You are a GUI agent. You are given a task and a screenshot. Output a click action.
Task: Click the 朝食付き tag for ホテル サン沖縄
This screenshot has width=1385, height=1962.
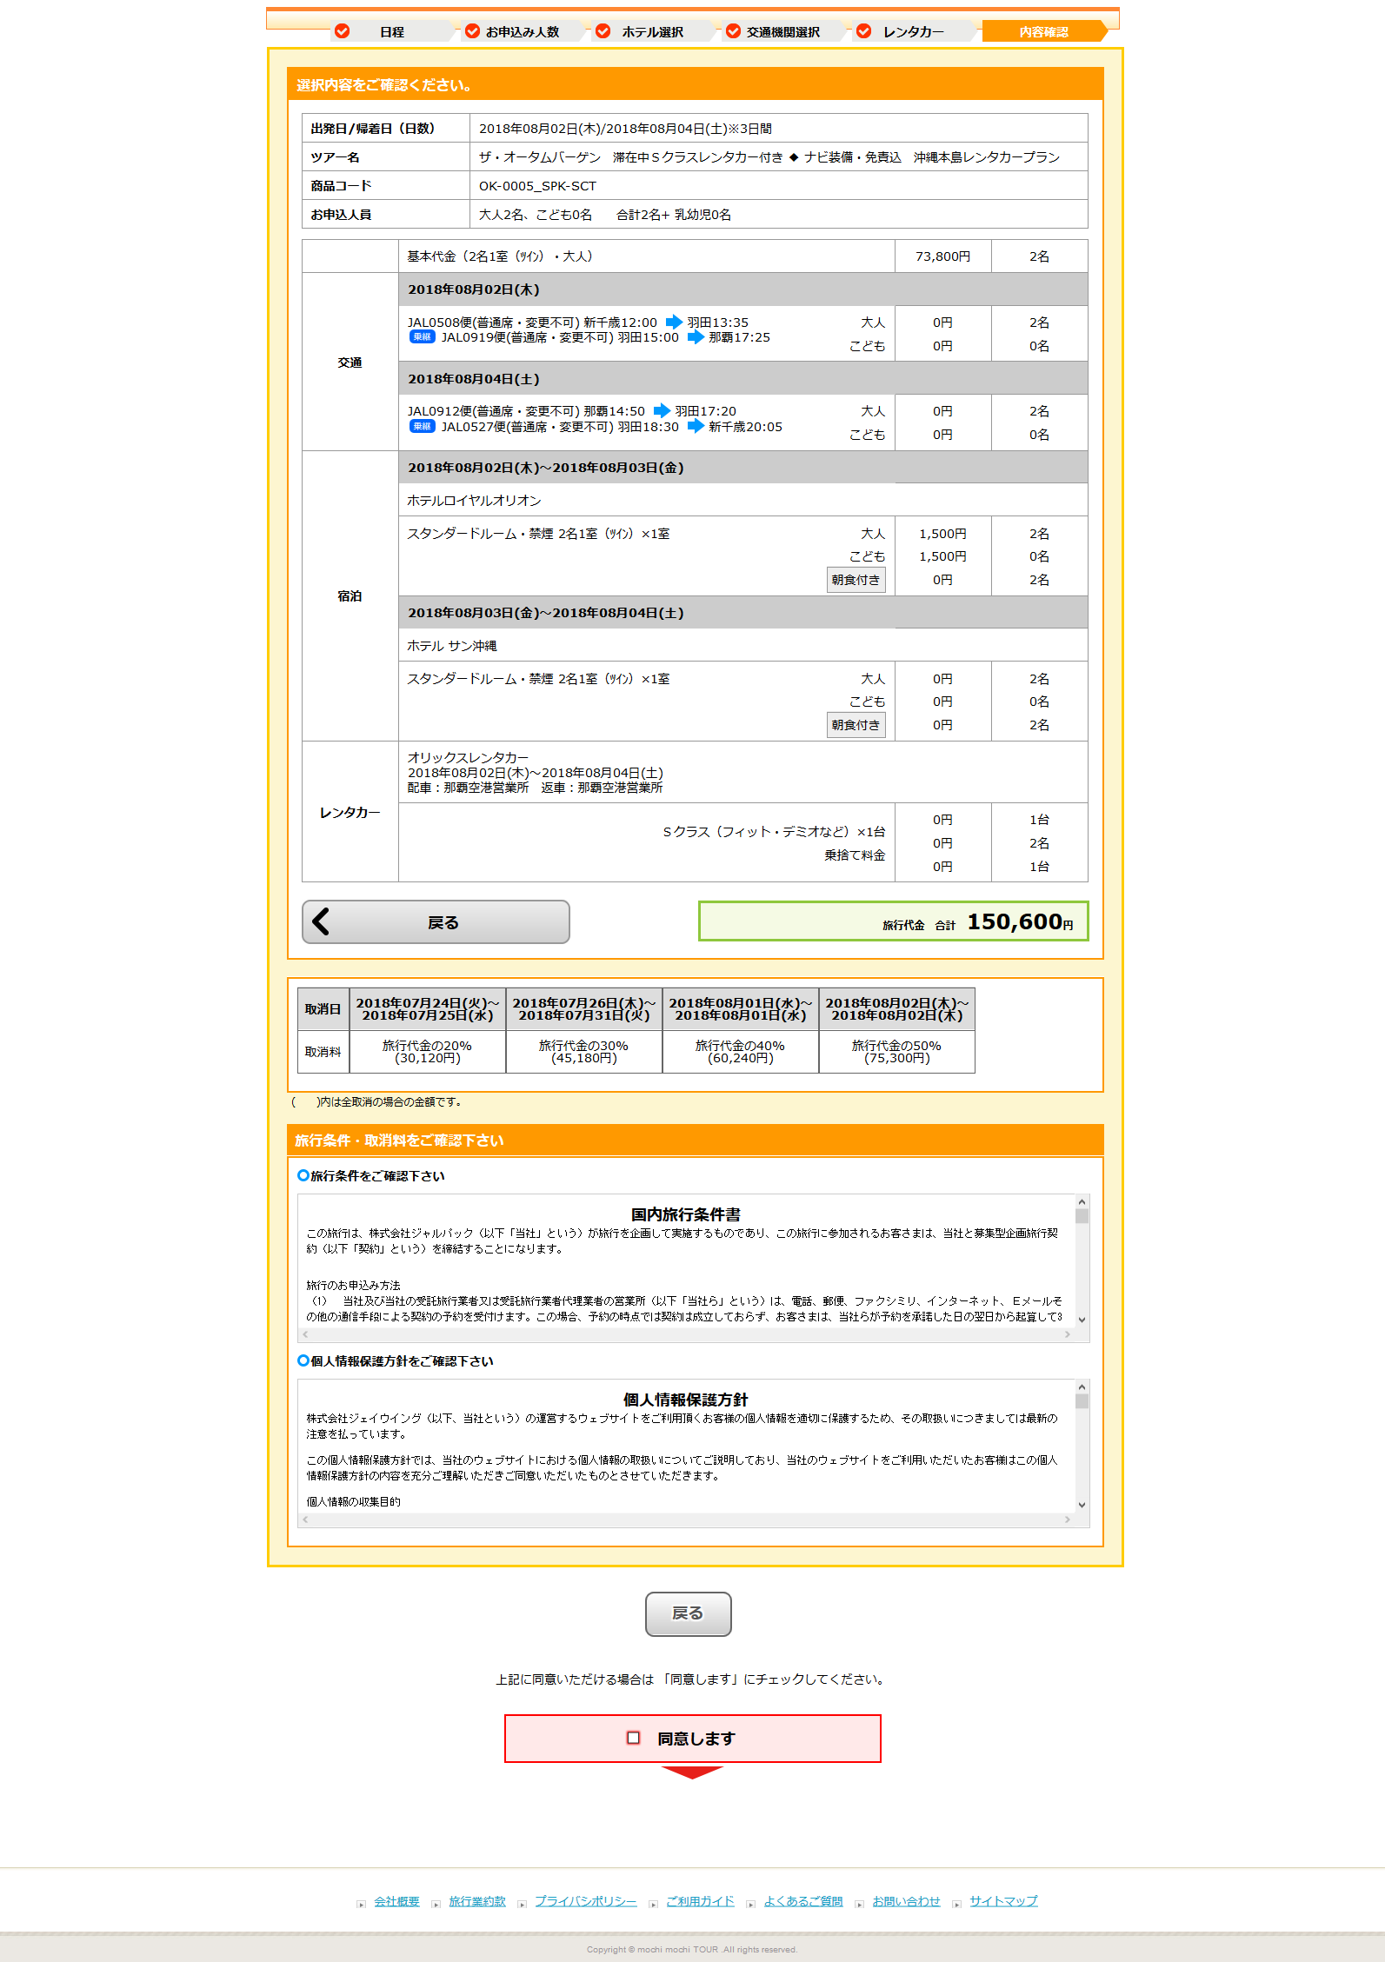[x=856, y=725]
